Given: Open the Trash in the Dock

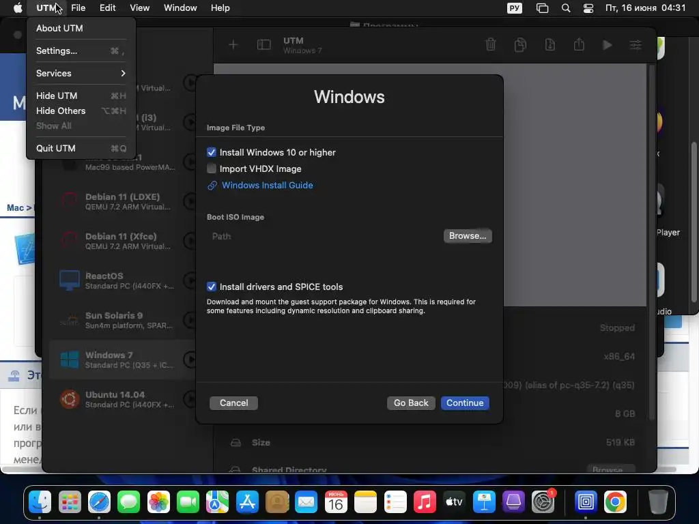Looking at the screenshot, I should pyautogui.click(x=657, y=503).
